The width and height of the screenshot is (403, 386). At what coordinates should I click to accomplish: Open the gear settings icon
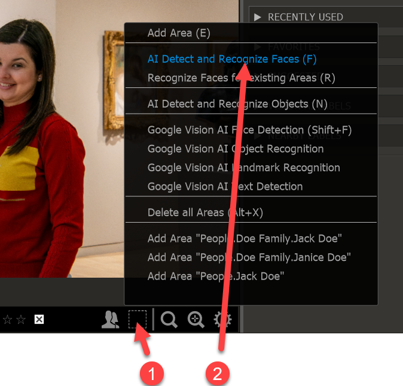click(x=222, y=320)
